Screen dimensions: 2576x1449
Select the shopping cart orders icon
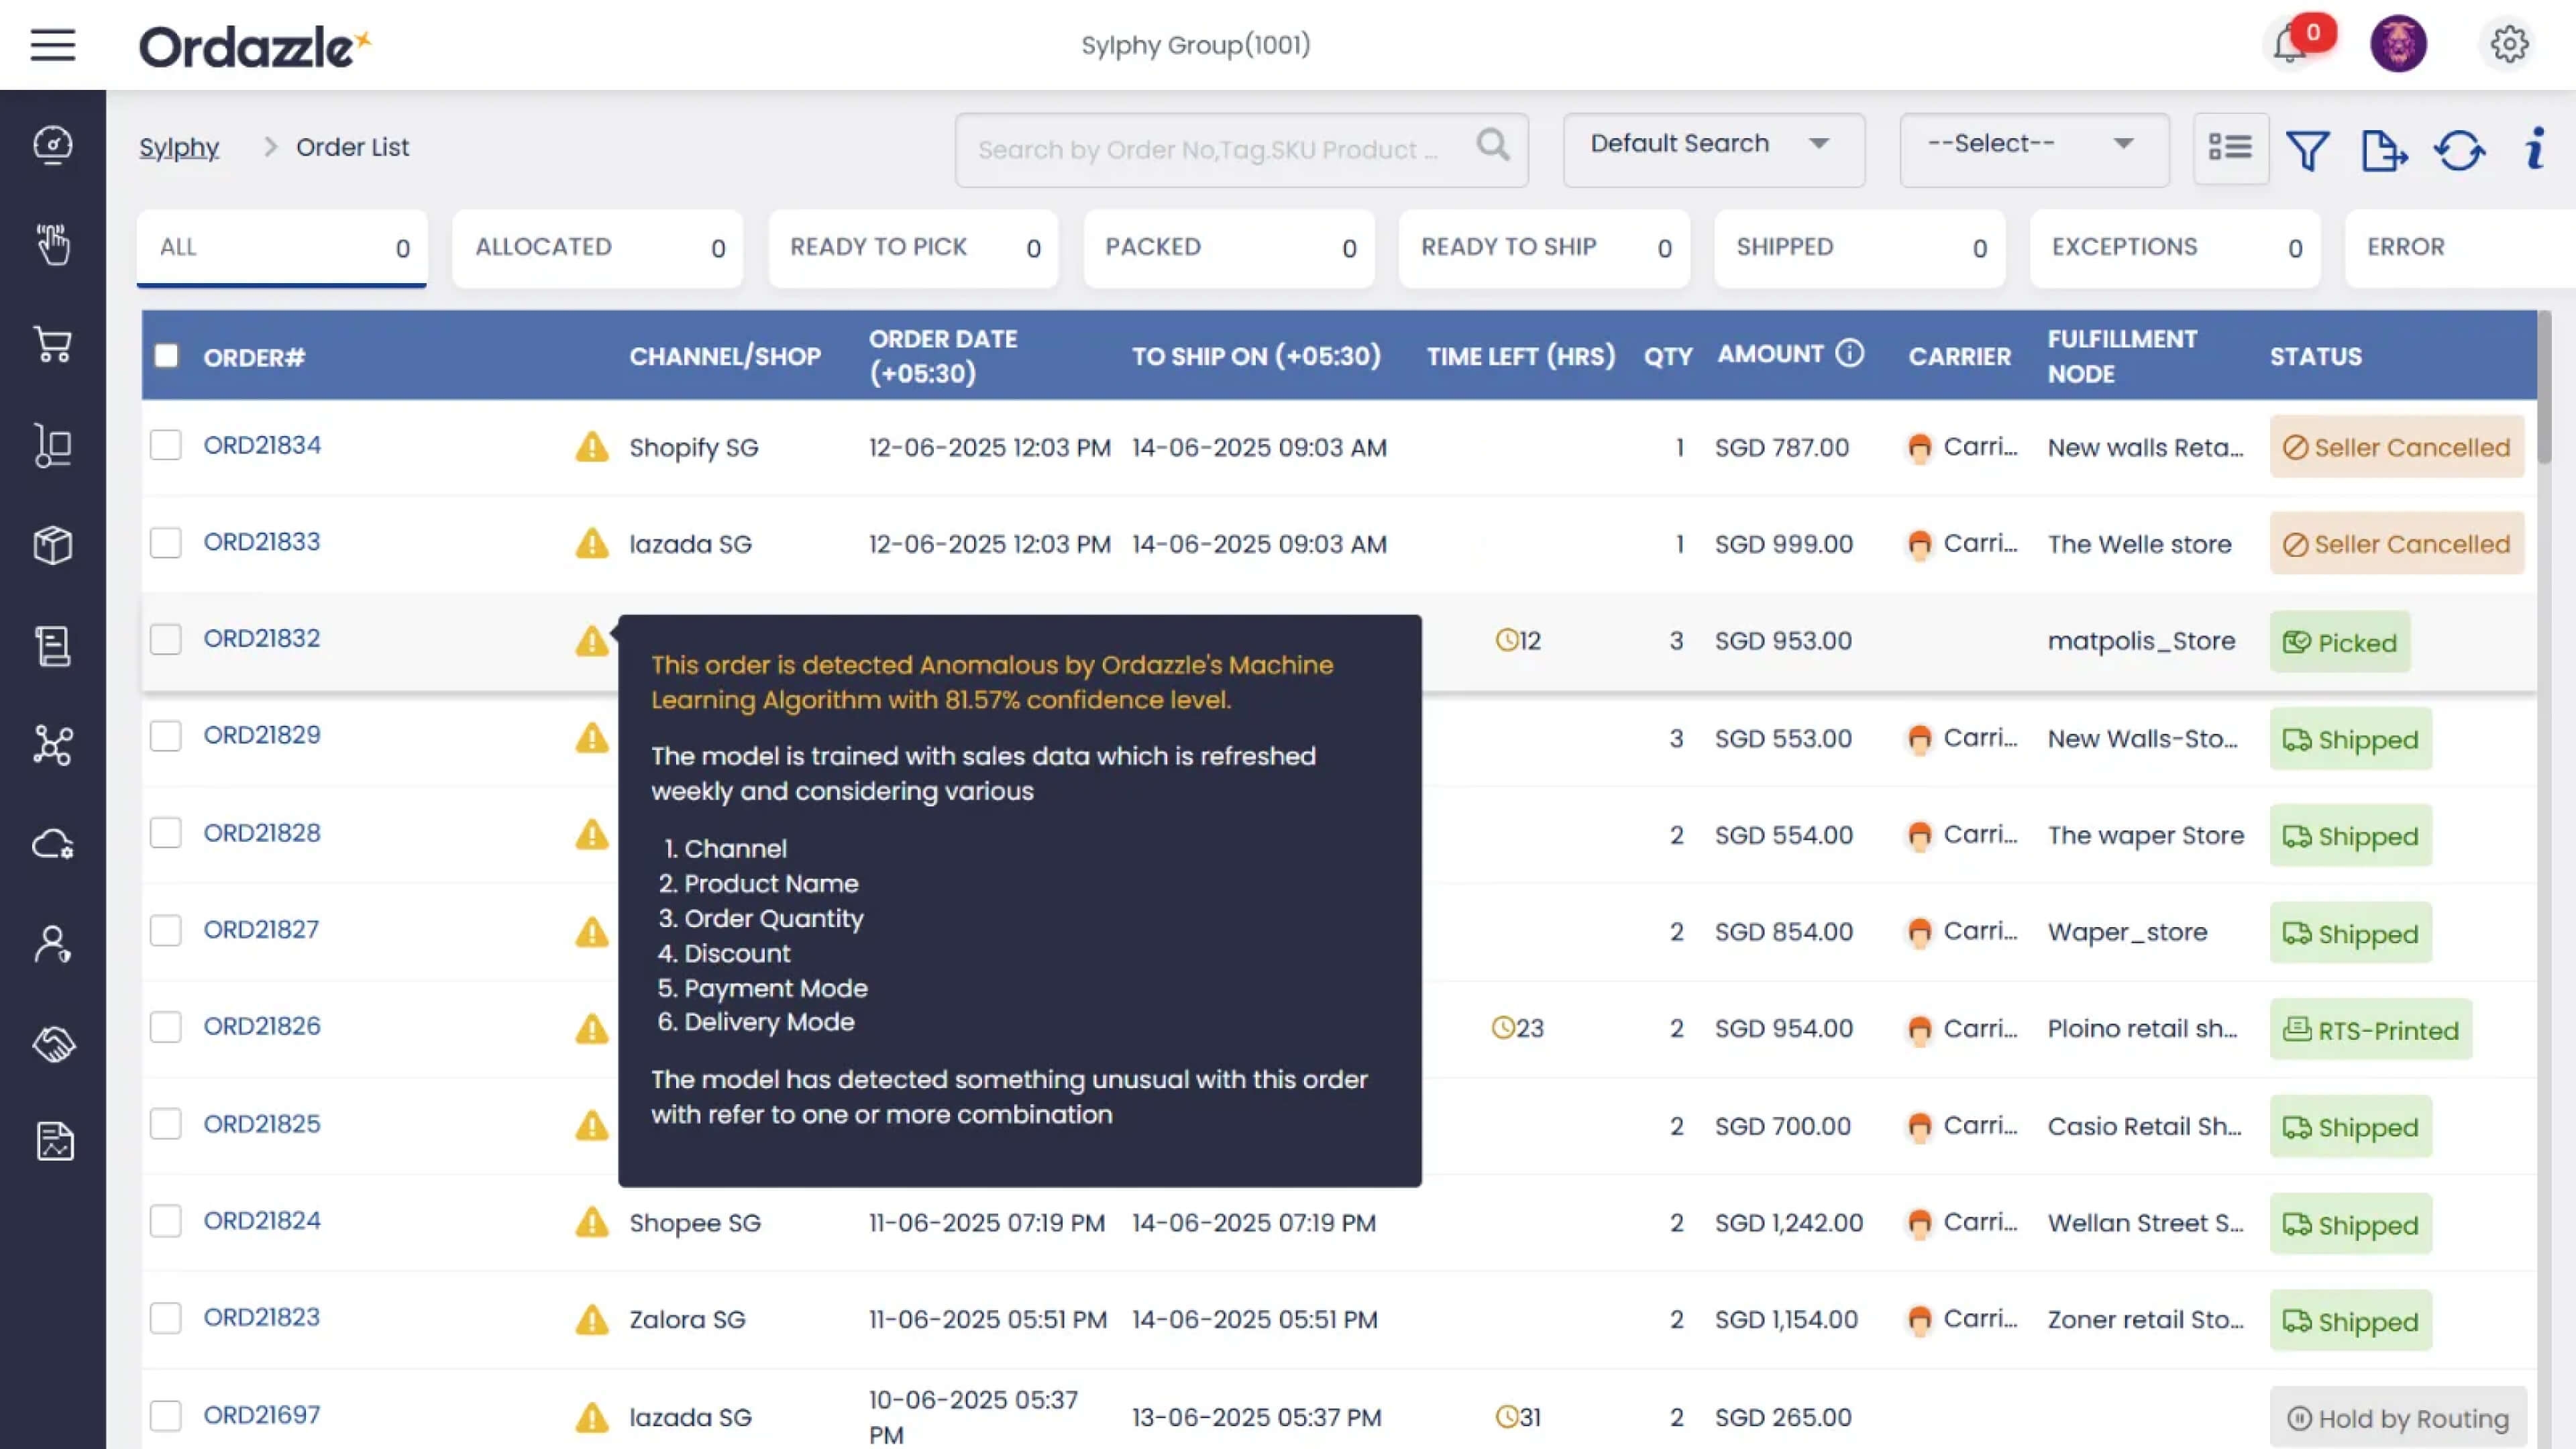(x=53, y=345)
